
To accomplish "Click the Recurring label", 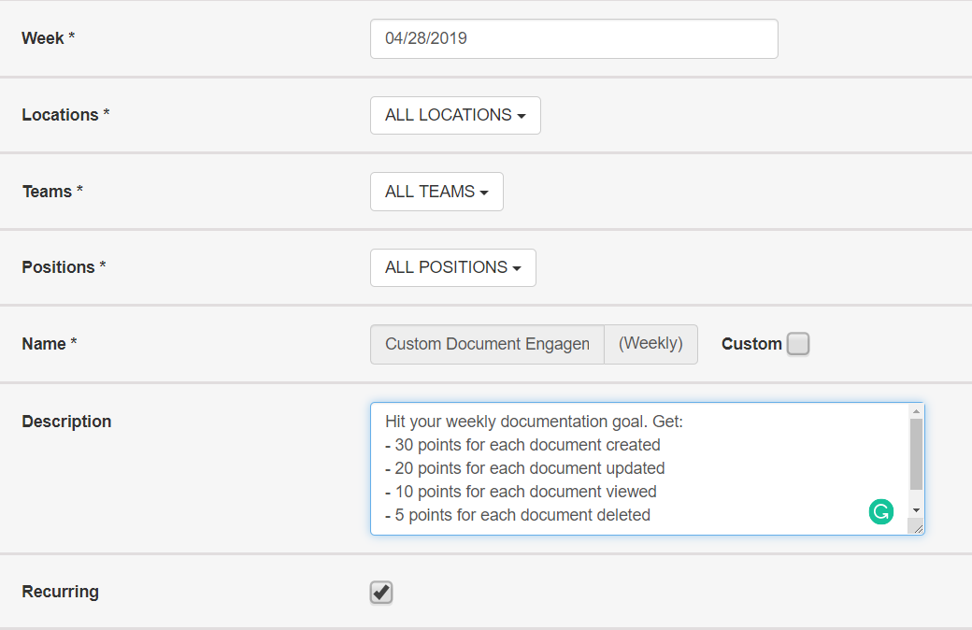I will tap(60, 593).
